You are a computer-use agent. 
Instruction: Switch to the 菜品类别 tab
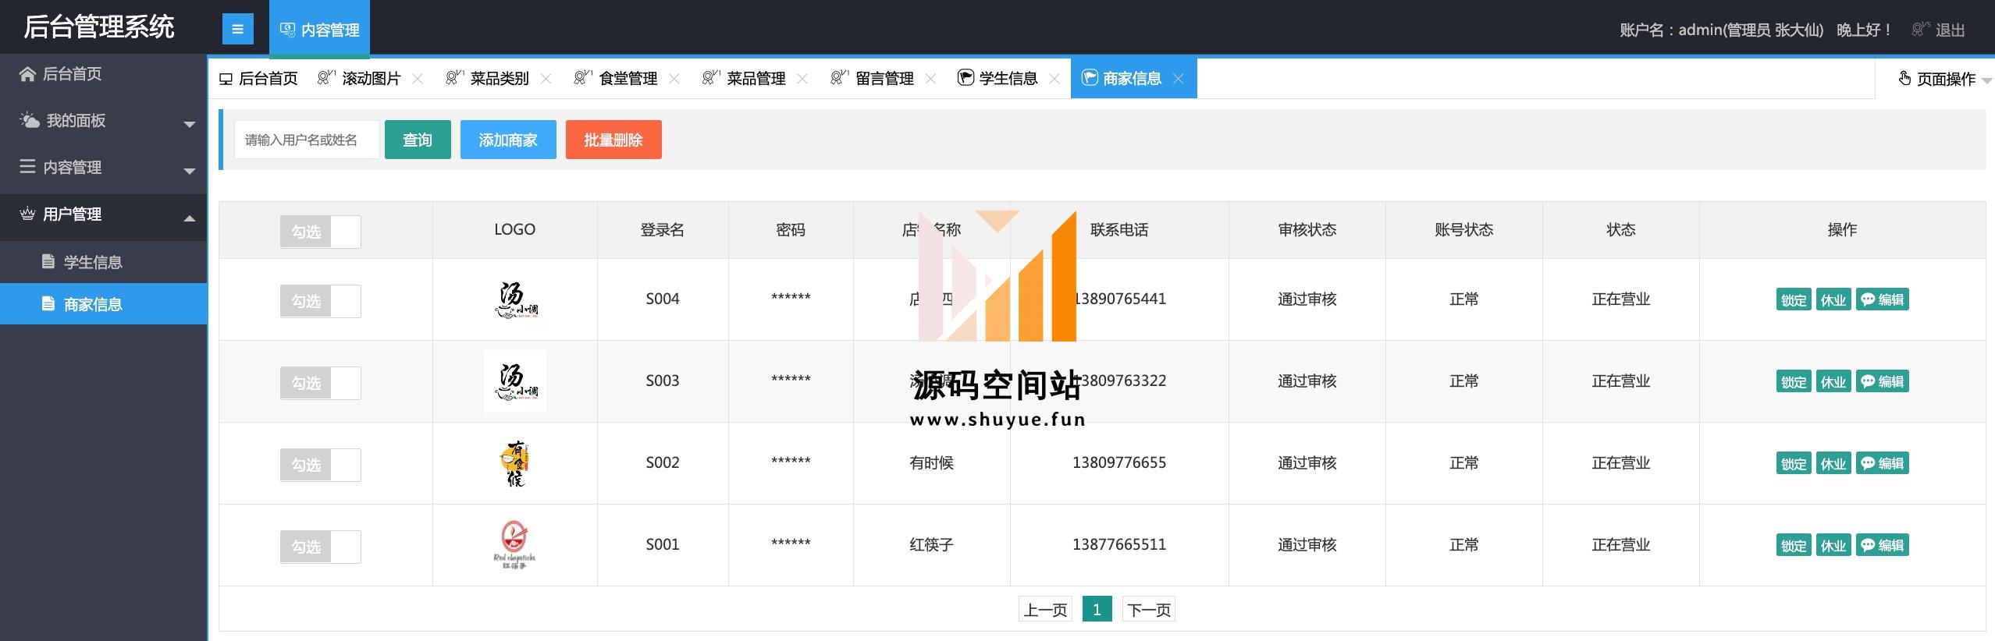[500, 79]
